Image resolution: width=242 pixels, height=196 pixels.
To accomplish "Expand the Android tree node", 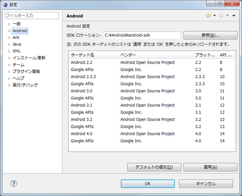I will (9, 31).
